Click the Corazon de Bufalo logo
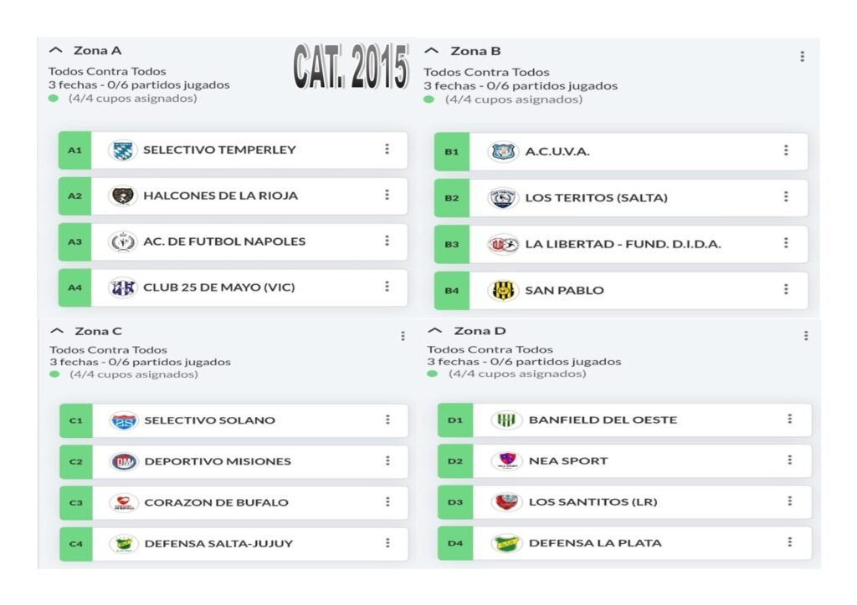This screenshot has width=857, height=605. [124, 502]
